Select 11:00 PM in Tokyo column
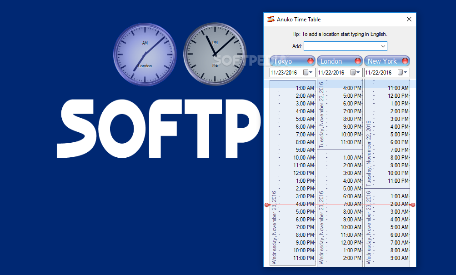 point(304,258)
